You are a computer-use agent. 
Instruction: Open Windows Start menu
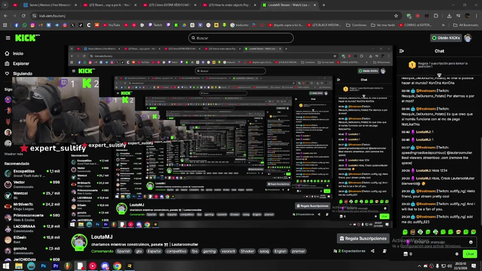[6, 266]
